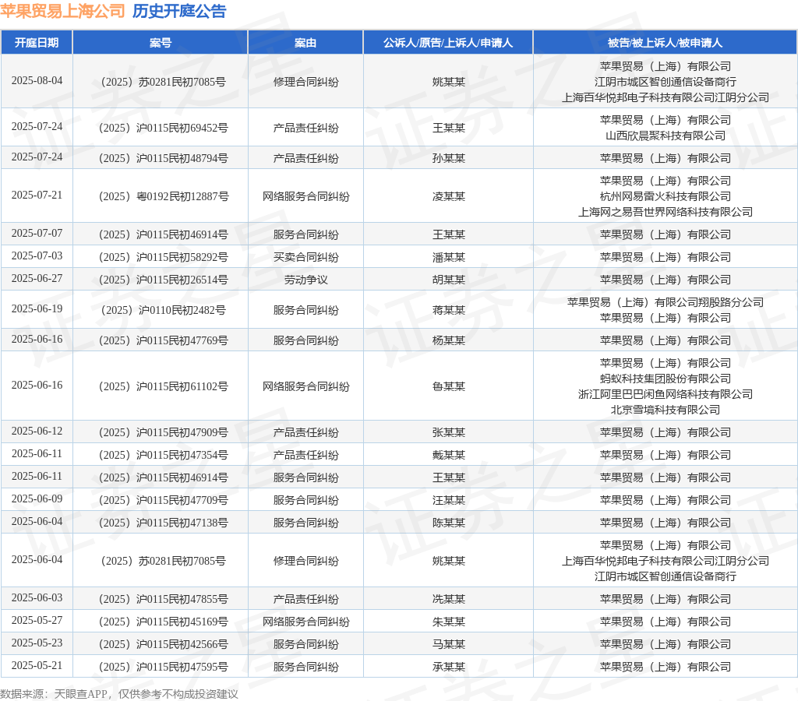798x701 pixels.
Task: Select date cell 2025-05-21
Action: (x=37, y=666)
